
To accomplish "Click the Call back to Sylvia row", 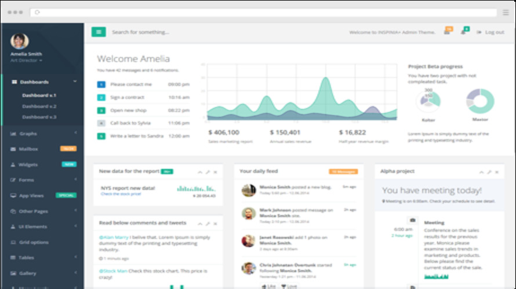I will pos(143,123).
